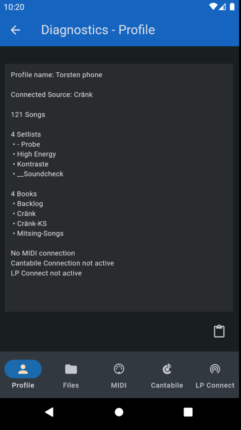
Task: Switch to the LP Connect tab label
Action: (x=215, y=385)
